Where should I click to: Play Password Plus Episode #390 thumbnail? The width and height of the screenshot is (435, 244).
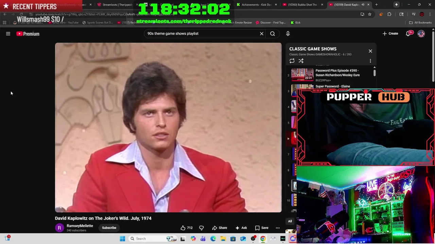pyautogui.click(x=302, y=75)
